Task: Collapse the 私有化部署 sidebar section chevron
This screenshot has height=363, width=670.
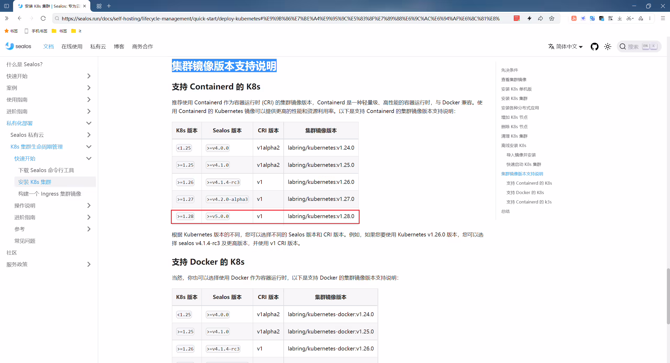Action: tap(89, 123)
